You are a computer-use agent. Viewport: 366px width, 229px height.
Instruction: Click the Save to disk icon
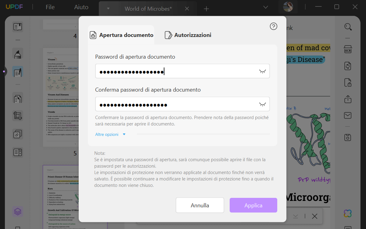coord(348,137)
